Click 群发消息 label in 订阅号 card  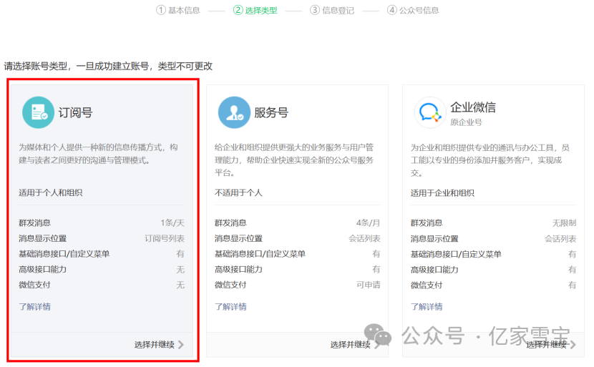tap(34, 222)
